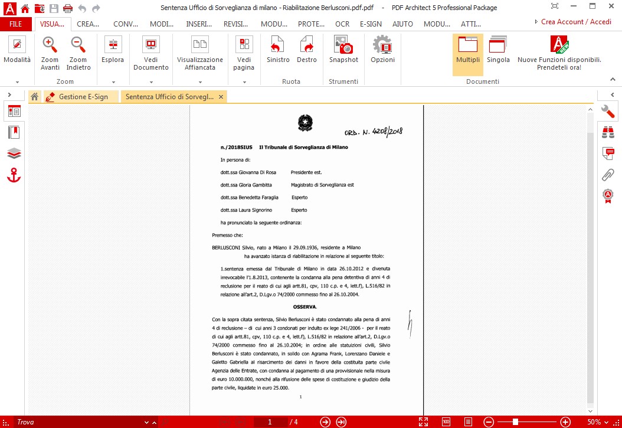Switch to CREA... ribbon tab
The height and width of the screenshot is (428, 622).
pos(88,24)
